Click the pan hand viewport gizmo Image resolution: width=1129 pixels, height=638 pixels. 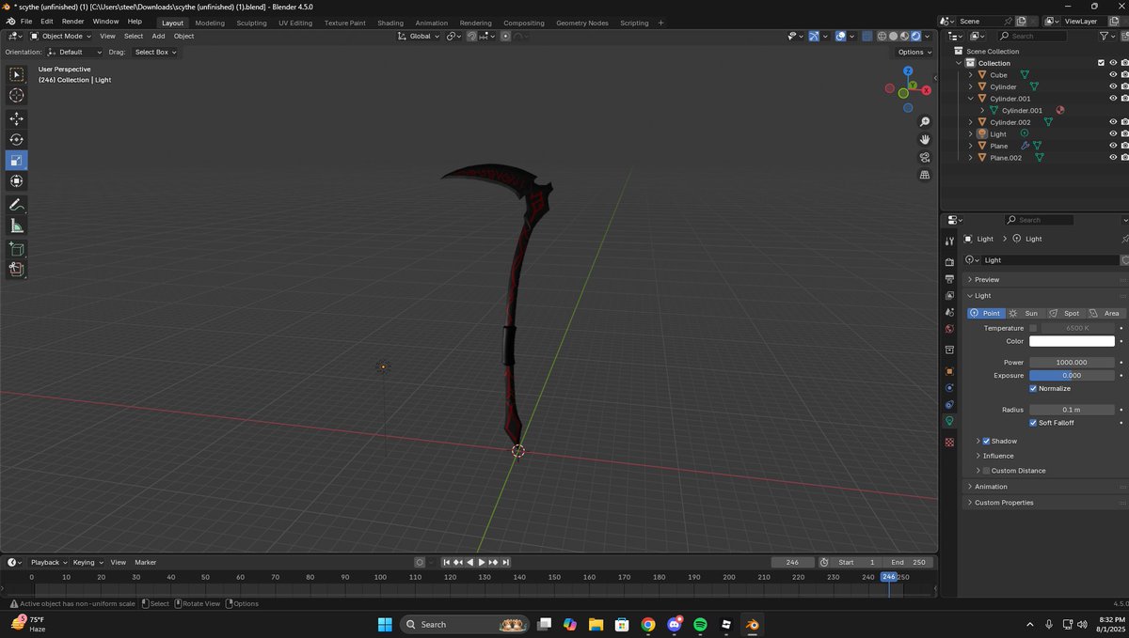click(x=925, y=139)
